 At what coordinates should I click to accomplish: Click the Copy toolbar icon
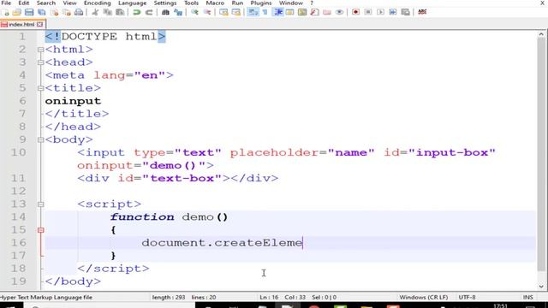click(x=107, y=12)
